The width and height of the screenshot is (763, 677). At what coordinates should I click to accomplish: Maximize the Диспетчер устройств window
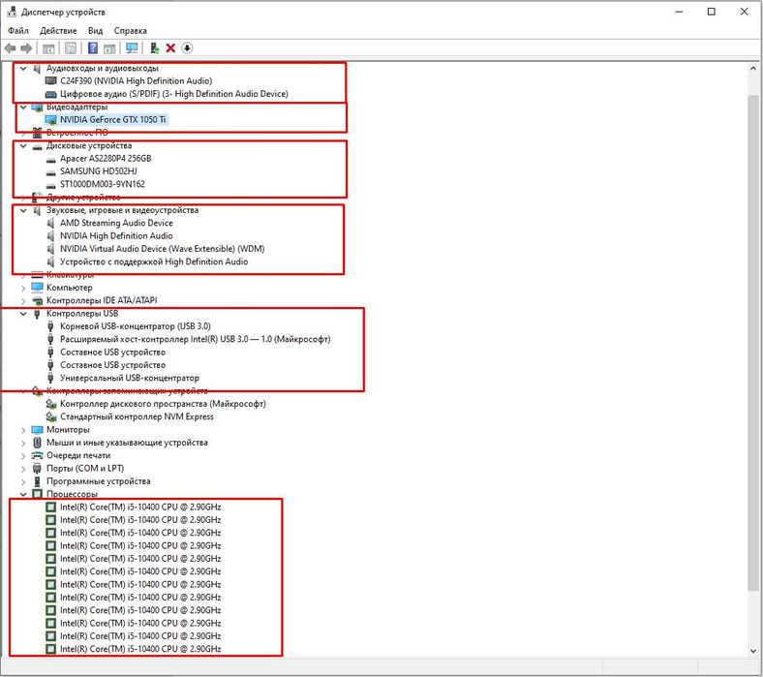[711, 12]
